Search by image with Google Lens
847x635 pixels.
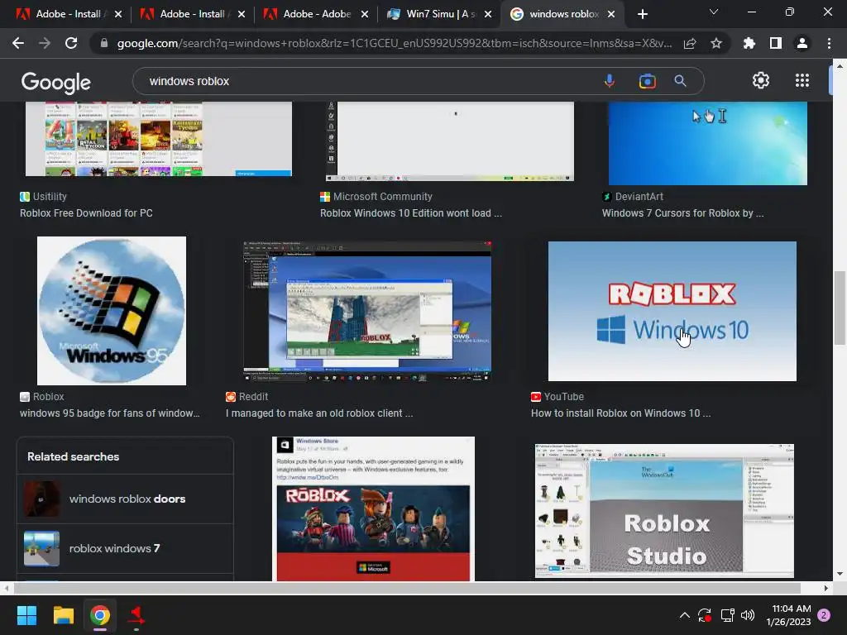[647, 81]
